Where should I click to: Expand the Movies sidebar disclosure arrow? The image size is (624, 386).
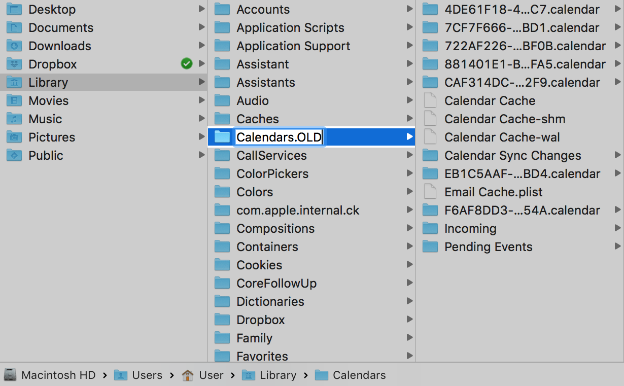click(202, 100)
